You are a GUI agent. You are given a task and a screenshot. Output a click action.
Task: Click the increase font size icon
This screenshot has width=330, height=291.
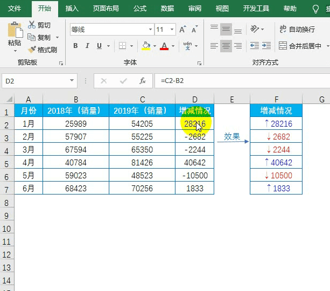click(183, 30)
